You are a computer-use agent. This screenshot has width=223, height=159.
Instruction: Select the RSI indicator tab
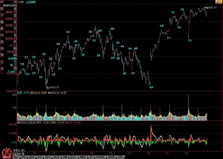[x=24, y=157]
